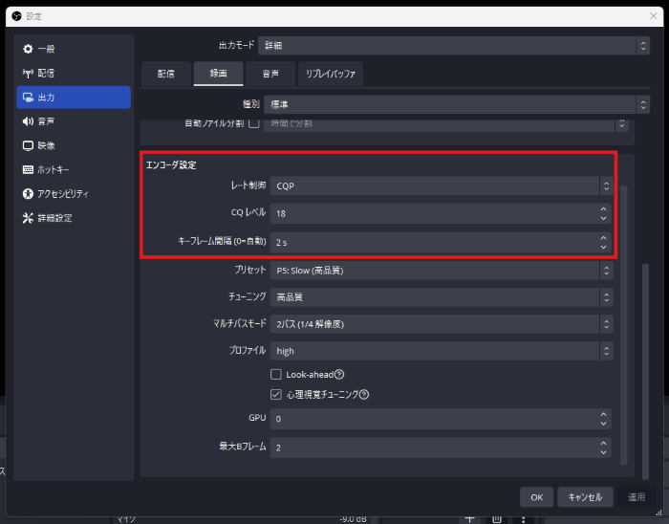This screenshot has width=669, height=524.
Task: Increase キーフレーム間隔 with the up arrow
Action: point(603,238)
